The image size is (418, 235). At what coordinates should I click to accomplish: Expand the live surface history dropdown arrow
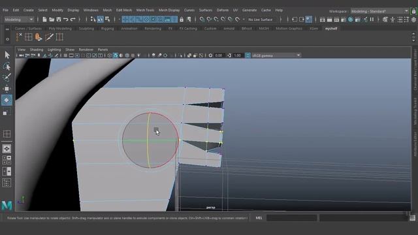(244, 20)
